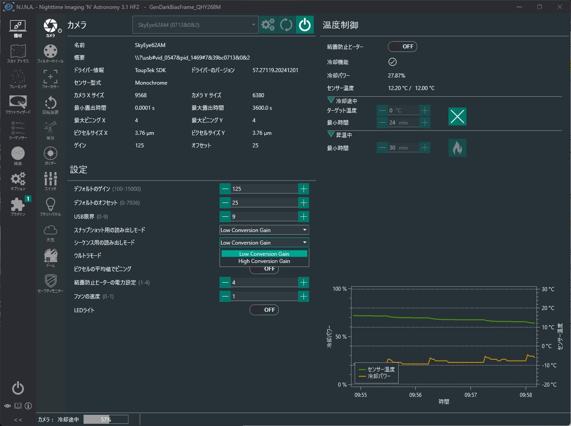Click the カメラ： 冷却途中 status text
The width and height of the screenshot is (571, 426).
[58, 420]
